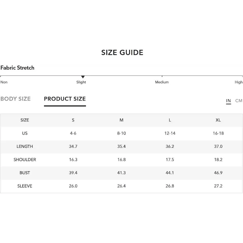Select the M size column header

click(122, 120)
